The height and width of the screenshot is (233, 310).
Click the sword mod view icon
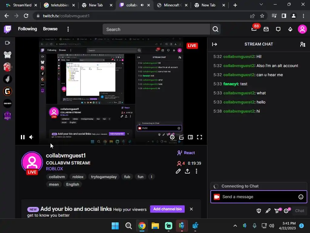(268, 211)
